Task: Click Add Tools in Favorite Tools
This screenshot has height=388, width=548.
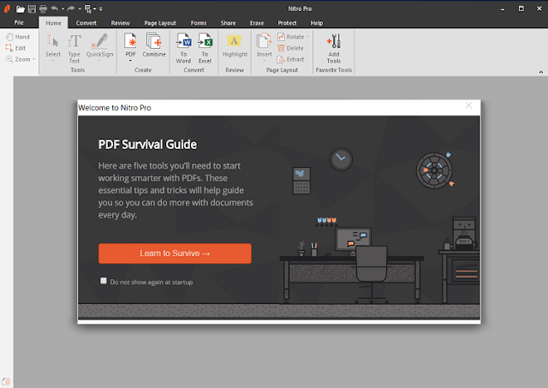Action: (x=334, y=48)
